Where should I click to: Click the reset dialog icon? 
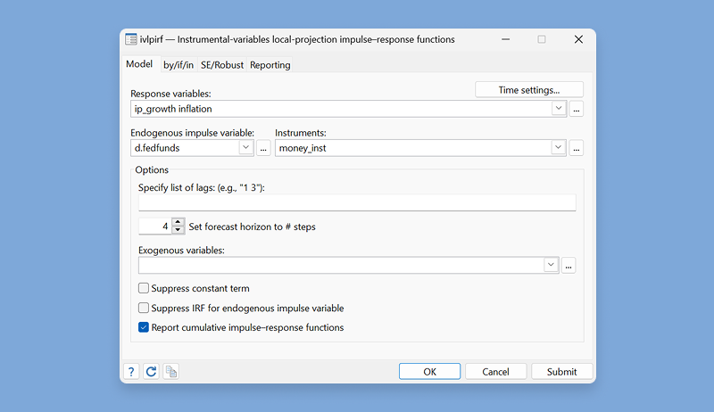[x=151, y=371]
